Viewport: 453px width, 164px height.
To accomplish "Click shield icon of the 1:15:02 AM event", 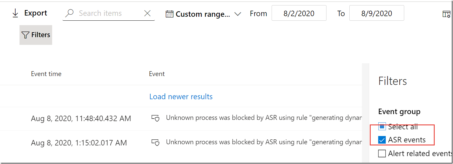I will [155, 142].
